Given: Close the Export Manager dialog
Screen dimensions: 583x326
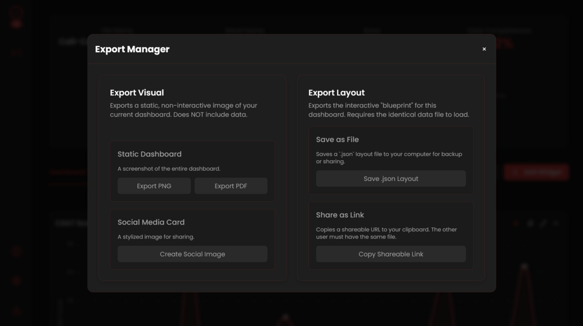Looking at the screenshot, I should 484,49.
